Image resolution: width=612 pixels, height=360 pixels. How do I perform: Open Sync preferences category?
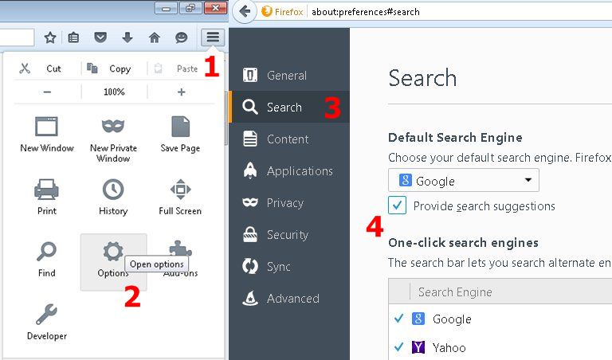[288, 267]
